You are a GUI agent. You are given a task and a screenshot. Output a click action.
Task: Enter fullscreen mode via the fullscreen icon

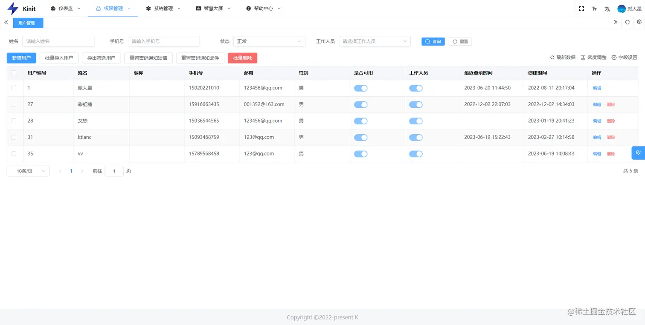pos(581,8)
